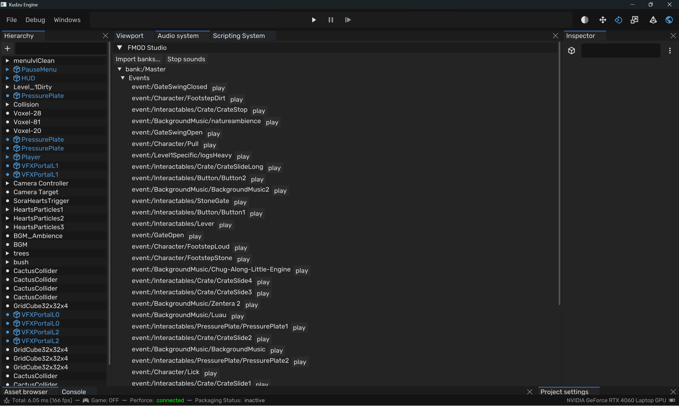This screenshot has width=679, height=406.
Task: Click the Audio system panel scrollbar
Action: pos(559,173)
